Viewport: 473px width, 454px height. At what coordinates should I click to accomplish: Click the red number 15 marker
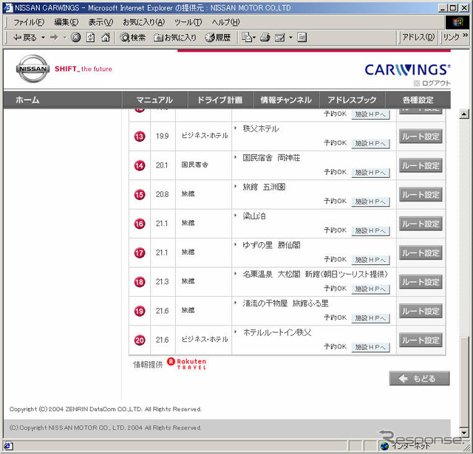(140, 195)
